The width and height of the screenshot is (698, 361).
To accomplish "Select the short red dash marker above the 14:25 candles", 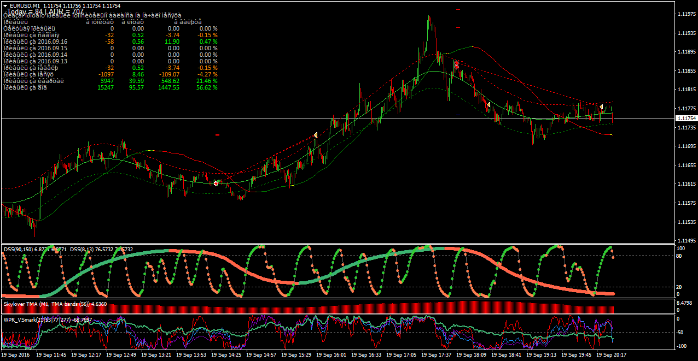I will (218, 135).
